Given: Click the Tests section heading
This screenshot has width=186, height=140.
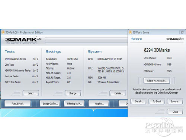Looking at the screenshot, I should coord(10,52).
